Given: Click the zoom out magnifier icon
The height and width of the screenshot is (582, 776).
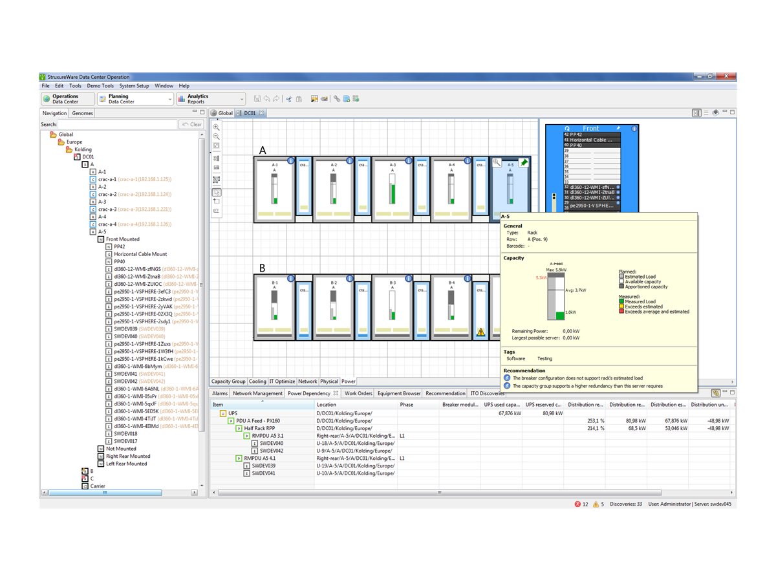Looking at the screenshot, I should pyautogui.click(x=216, y=136).
